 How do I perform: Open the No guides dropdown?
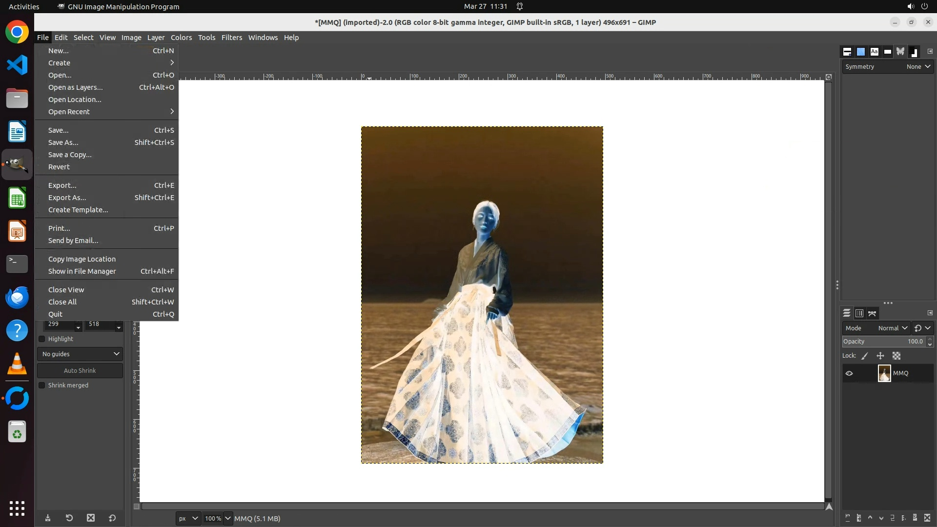[80, 354]
